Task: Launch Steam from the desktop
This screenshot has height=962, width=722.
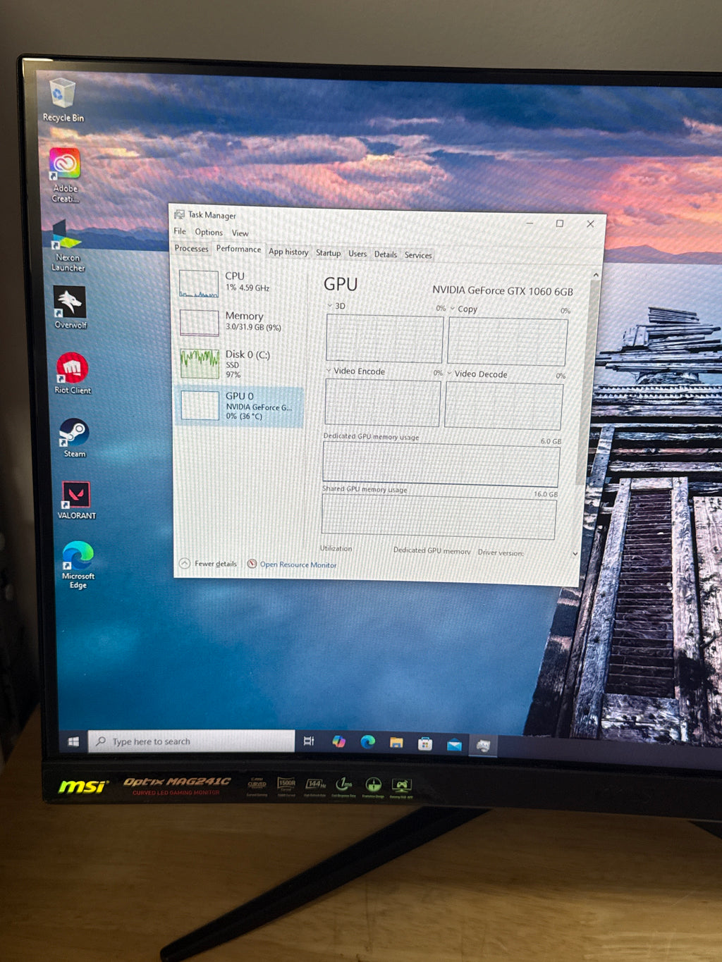Action: (x=74, y=438)
